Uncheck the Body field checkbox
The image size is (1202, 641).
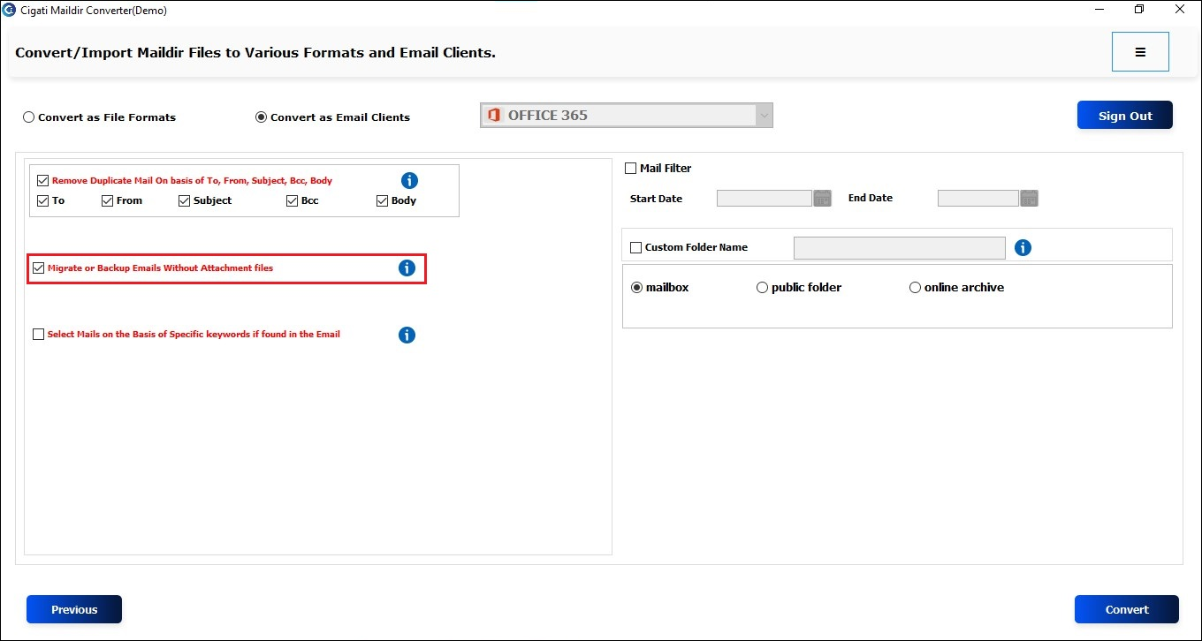click(382, 200)
